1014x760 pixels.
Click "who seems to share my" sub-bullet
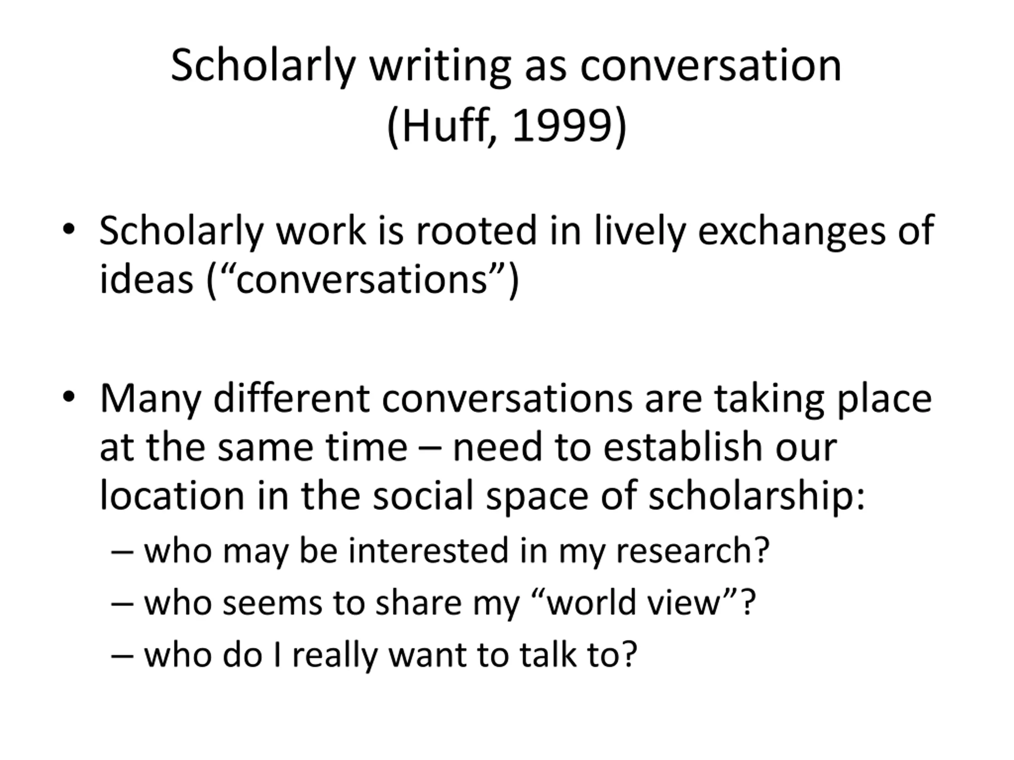(x=332, y=602)
